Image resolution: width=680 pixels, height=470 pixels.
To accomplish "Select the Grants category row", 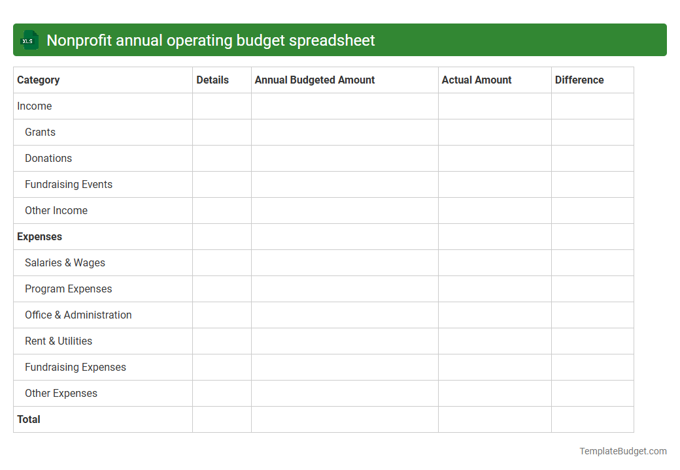I will pyautogui.click(x=40, y=132).
